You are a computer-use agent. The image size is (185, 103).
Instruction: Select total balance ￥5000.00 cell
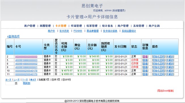pyautogui.click(x=94, y=74)
